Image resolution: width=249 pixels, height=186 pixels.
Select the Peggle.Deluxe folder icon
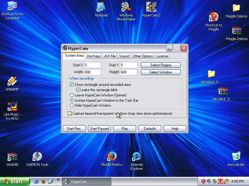click(236, 11)
